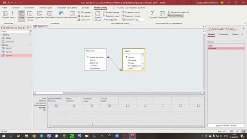
Task: Click Add Tables (Додати таблиці) ribbon icon
Action: pyautogui.click(x=98, y=16)
